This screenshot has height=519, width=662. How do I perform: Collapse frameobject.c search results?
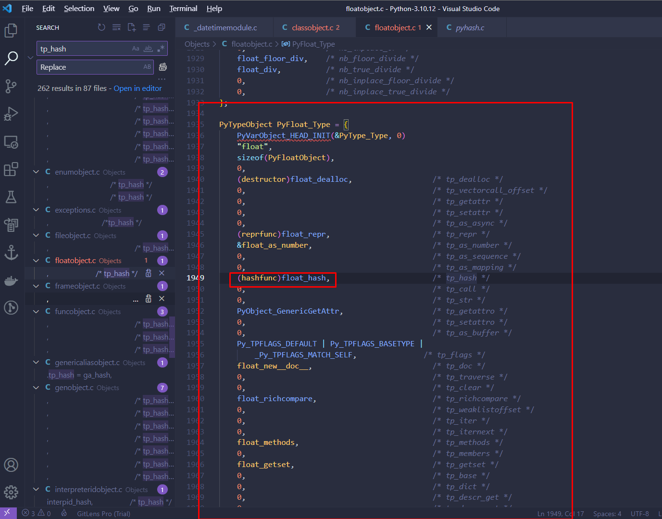36,286
